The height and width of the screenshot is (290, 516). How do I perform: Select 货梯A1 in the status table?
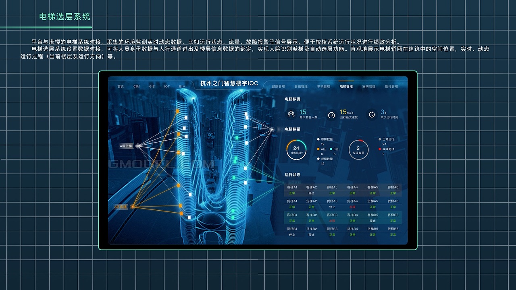292,201
